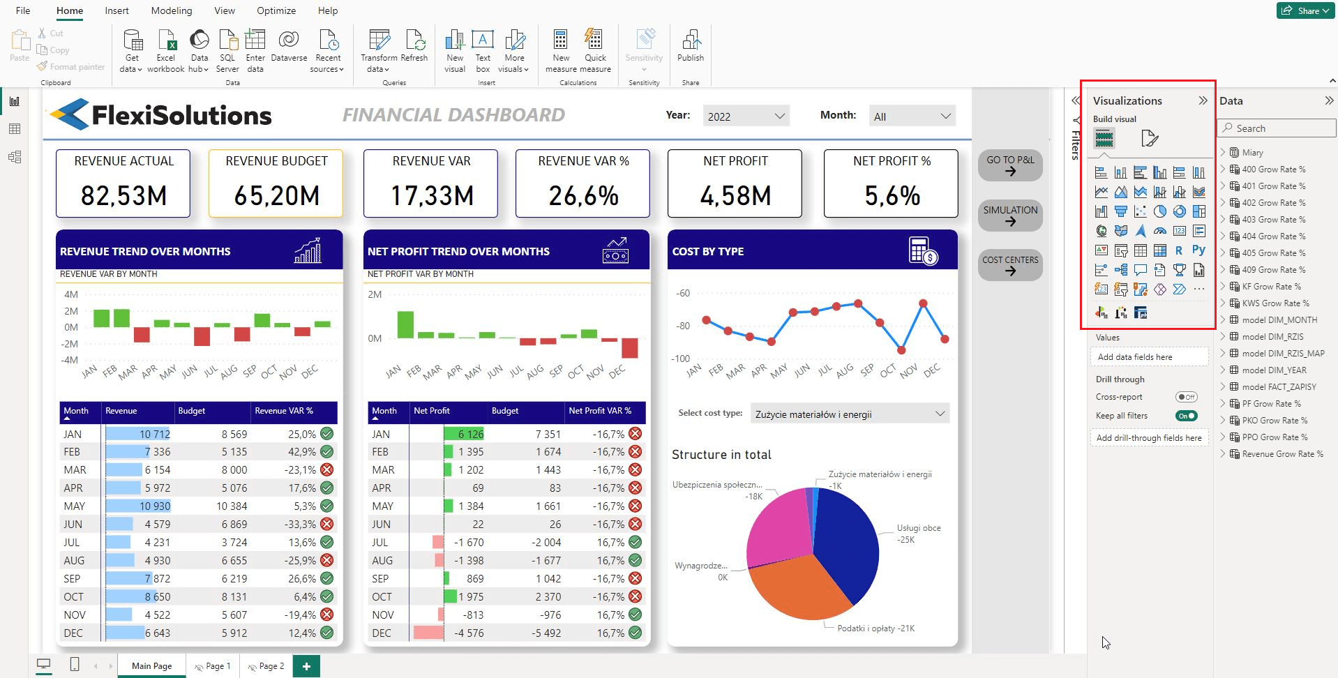
Task: Select the Treemap visual icon
Action: 1198,211
